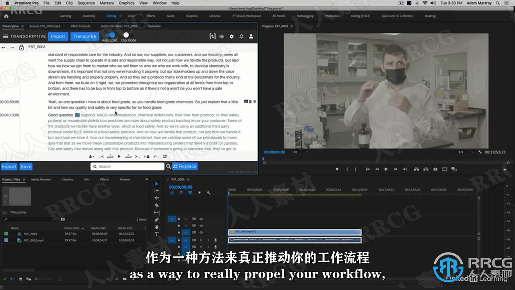Toggle the Auto Load switch

coord(110,35)
